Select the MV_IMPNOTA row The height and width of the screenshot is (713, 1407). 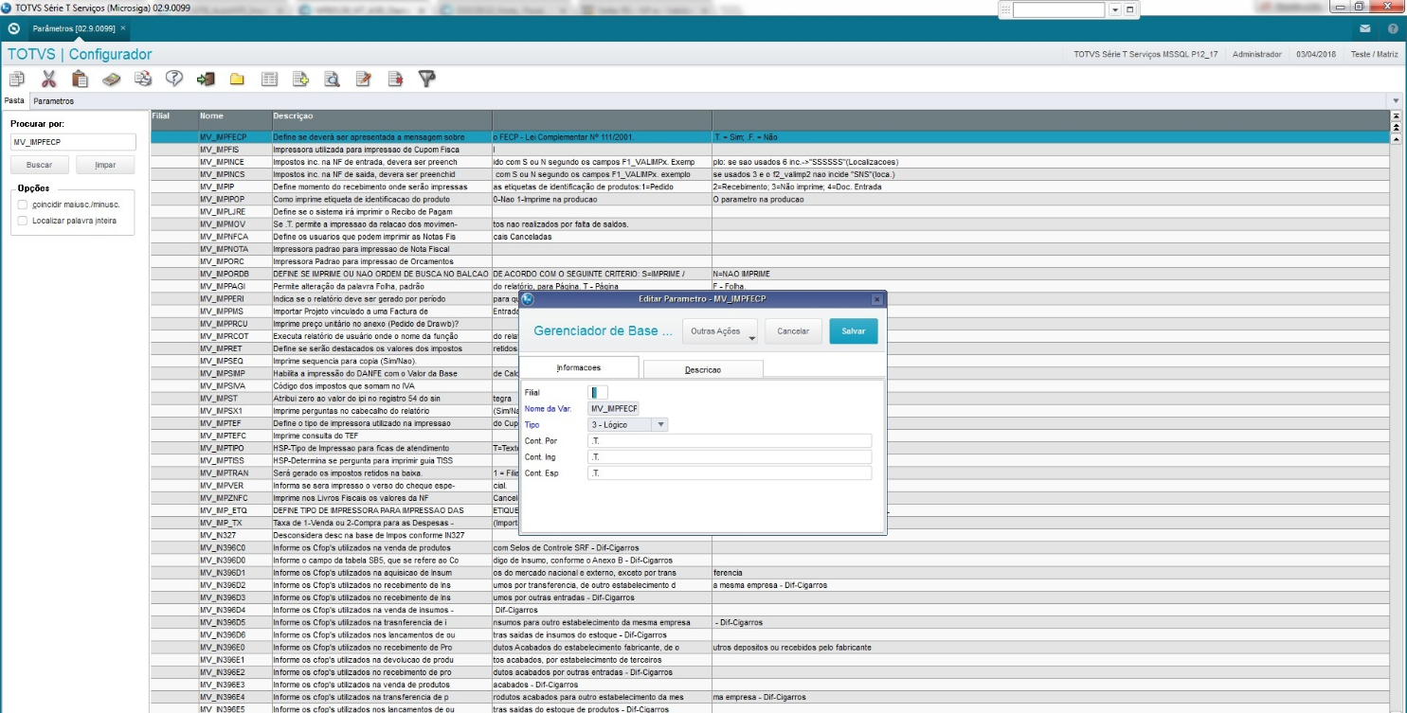pyautogui.click(x=769, y=248)
